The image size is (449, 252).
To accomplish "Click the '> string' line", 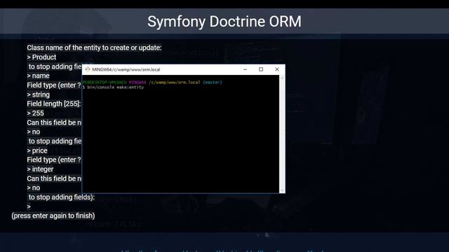I will pos(38,94).
